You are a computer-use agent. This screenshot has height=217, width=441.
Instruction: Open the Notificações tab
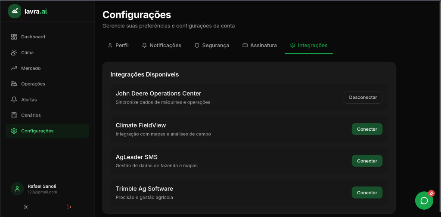[x=161, y=46]
